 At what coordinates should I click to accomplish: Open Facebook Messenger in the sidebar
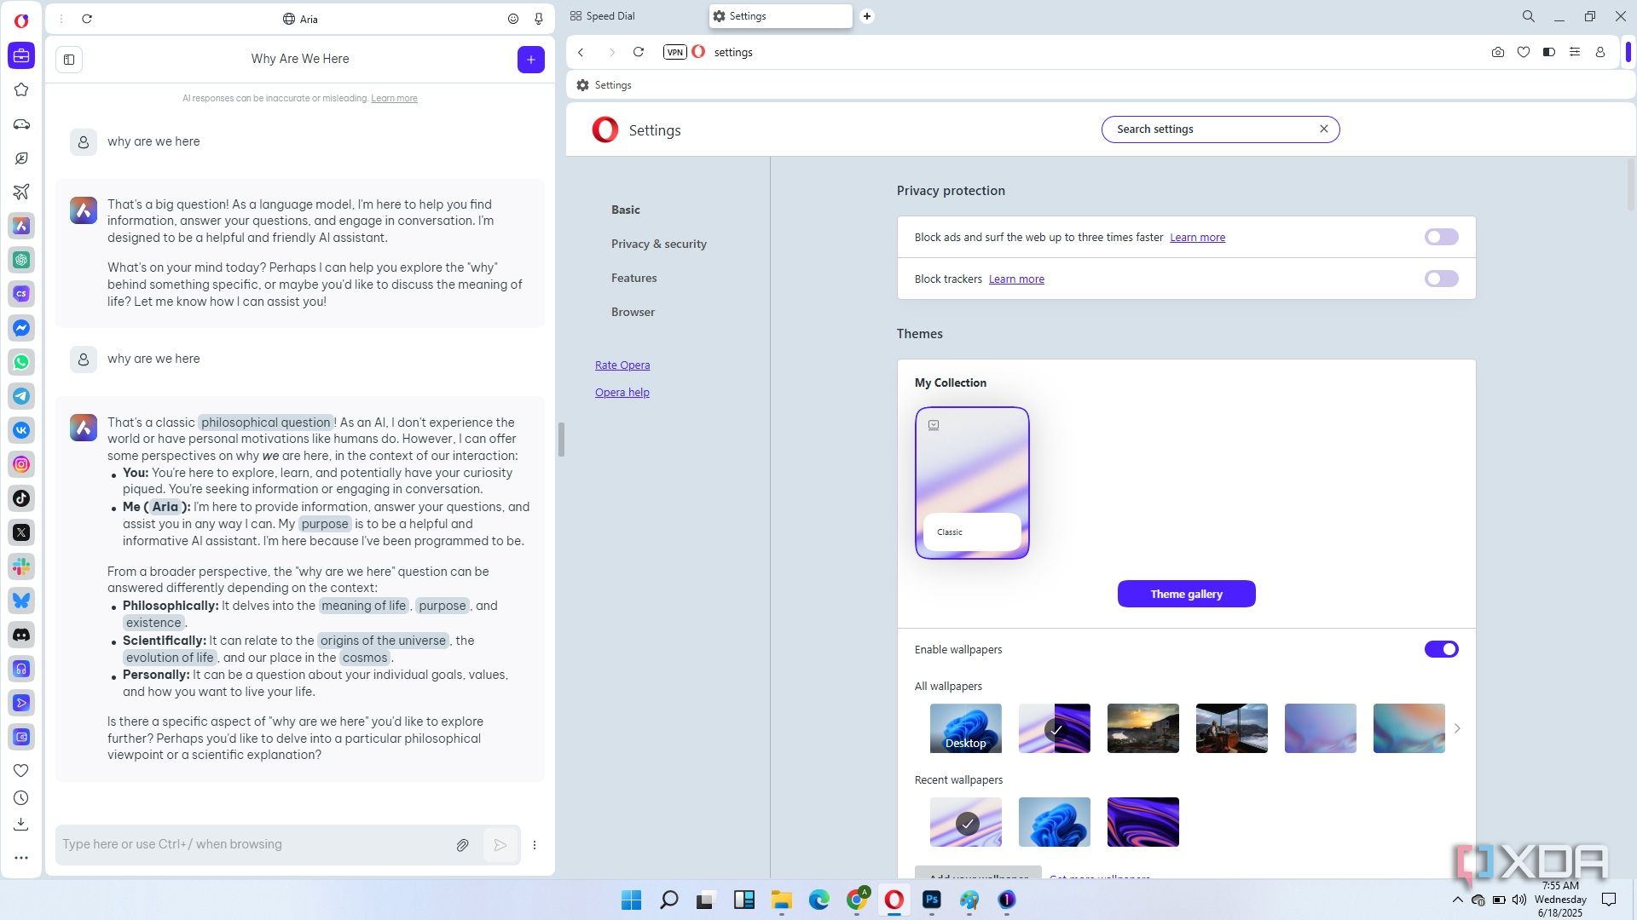point(21,328)
